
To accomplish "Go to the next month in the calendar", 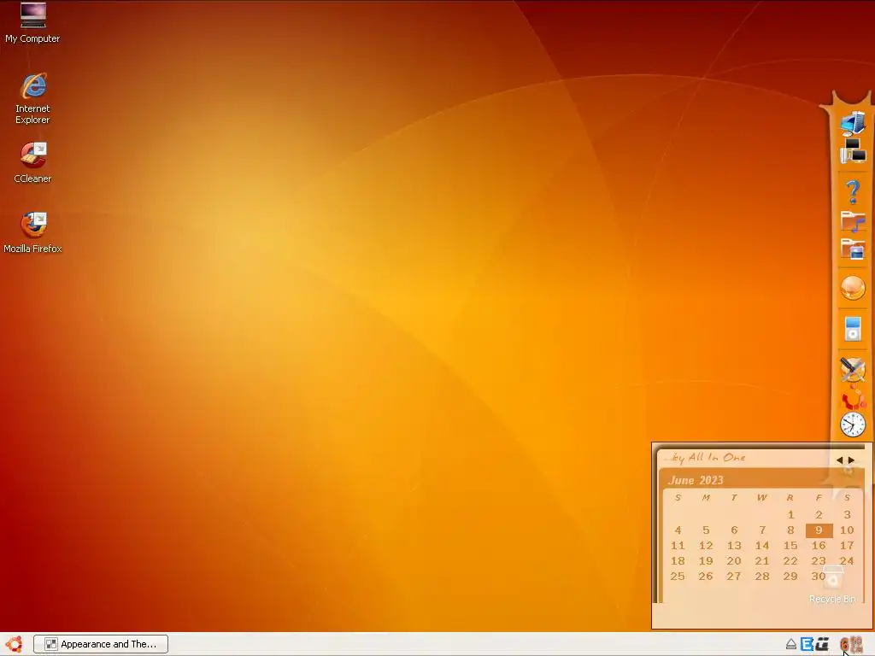I will (852, 460).
